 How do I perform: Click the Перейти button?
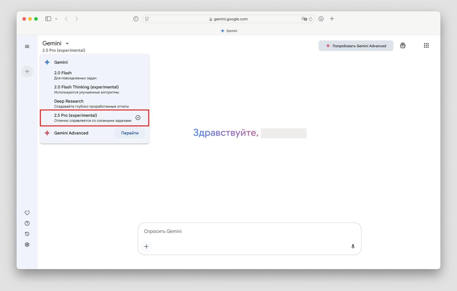point(130,133)
